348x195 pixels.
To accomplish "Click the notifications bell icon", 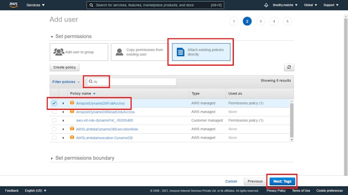I will [266, 5].
